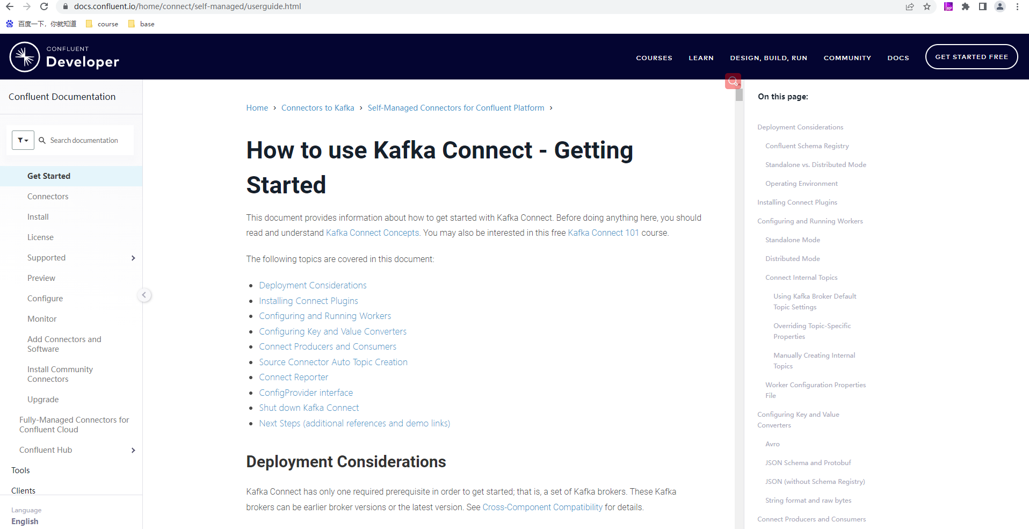Image resolution: width=1029 pixels, height=529 pixels.
Task: Open the Baidu bookmark
Action: (x=41, y=24)
